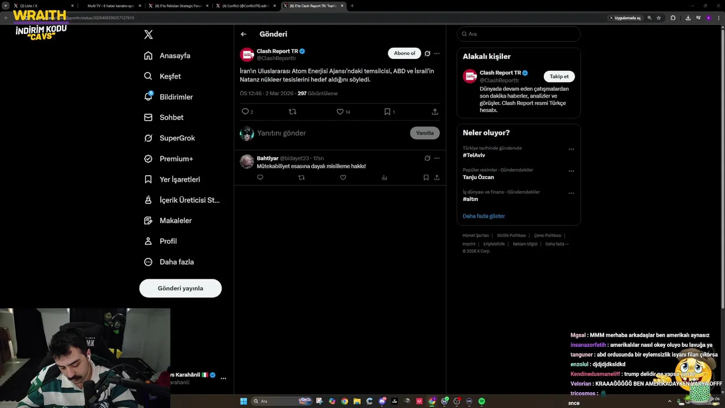Click the Gönderi yayınla button
The width and height of the screenshot is (725, 408).
coord(180,288)
